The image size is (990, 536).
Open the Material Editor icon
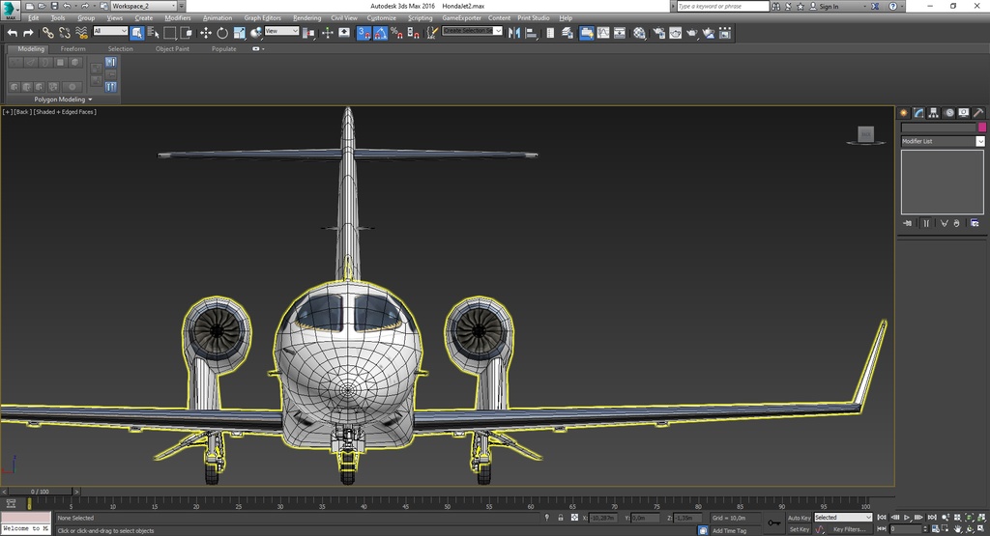click(640, 33)
